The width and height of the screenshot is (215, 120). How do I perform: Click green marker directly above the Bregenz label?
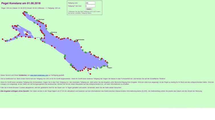tap(107, 66)
